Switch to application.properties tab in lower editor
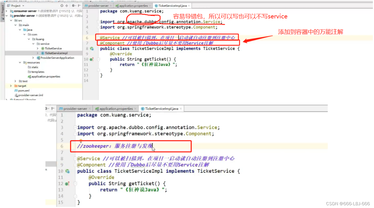The width and height of the screenshot is (374, 208). [116, 109]
